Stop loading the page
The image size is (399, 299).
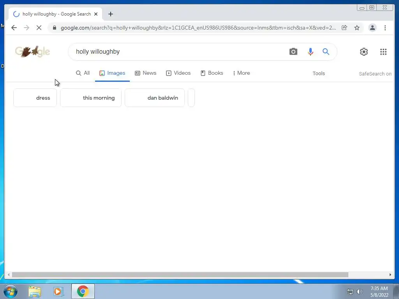tap(39, 28)
